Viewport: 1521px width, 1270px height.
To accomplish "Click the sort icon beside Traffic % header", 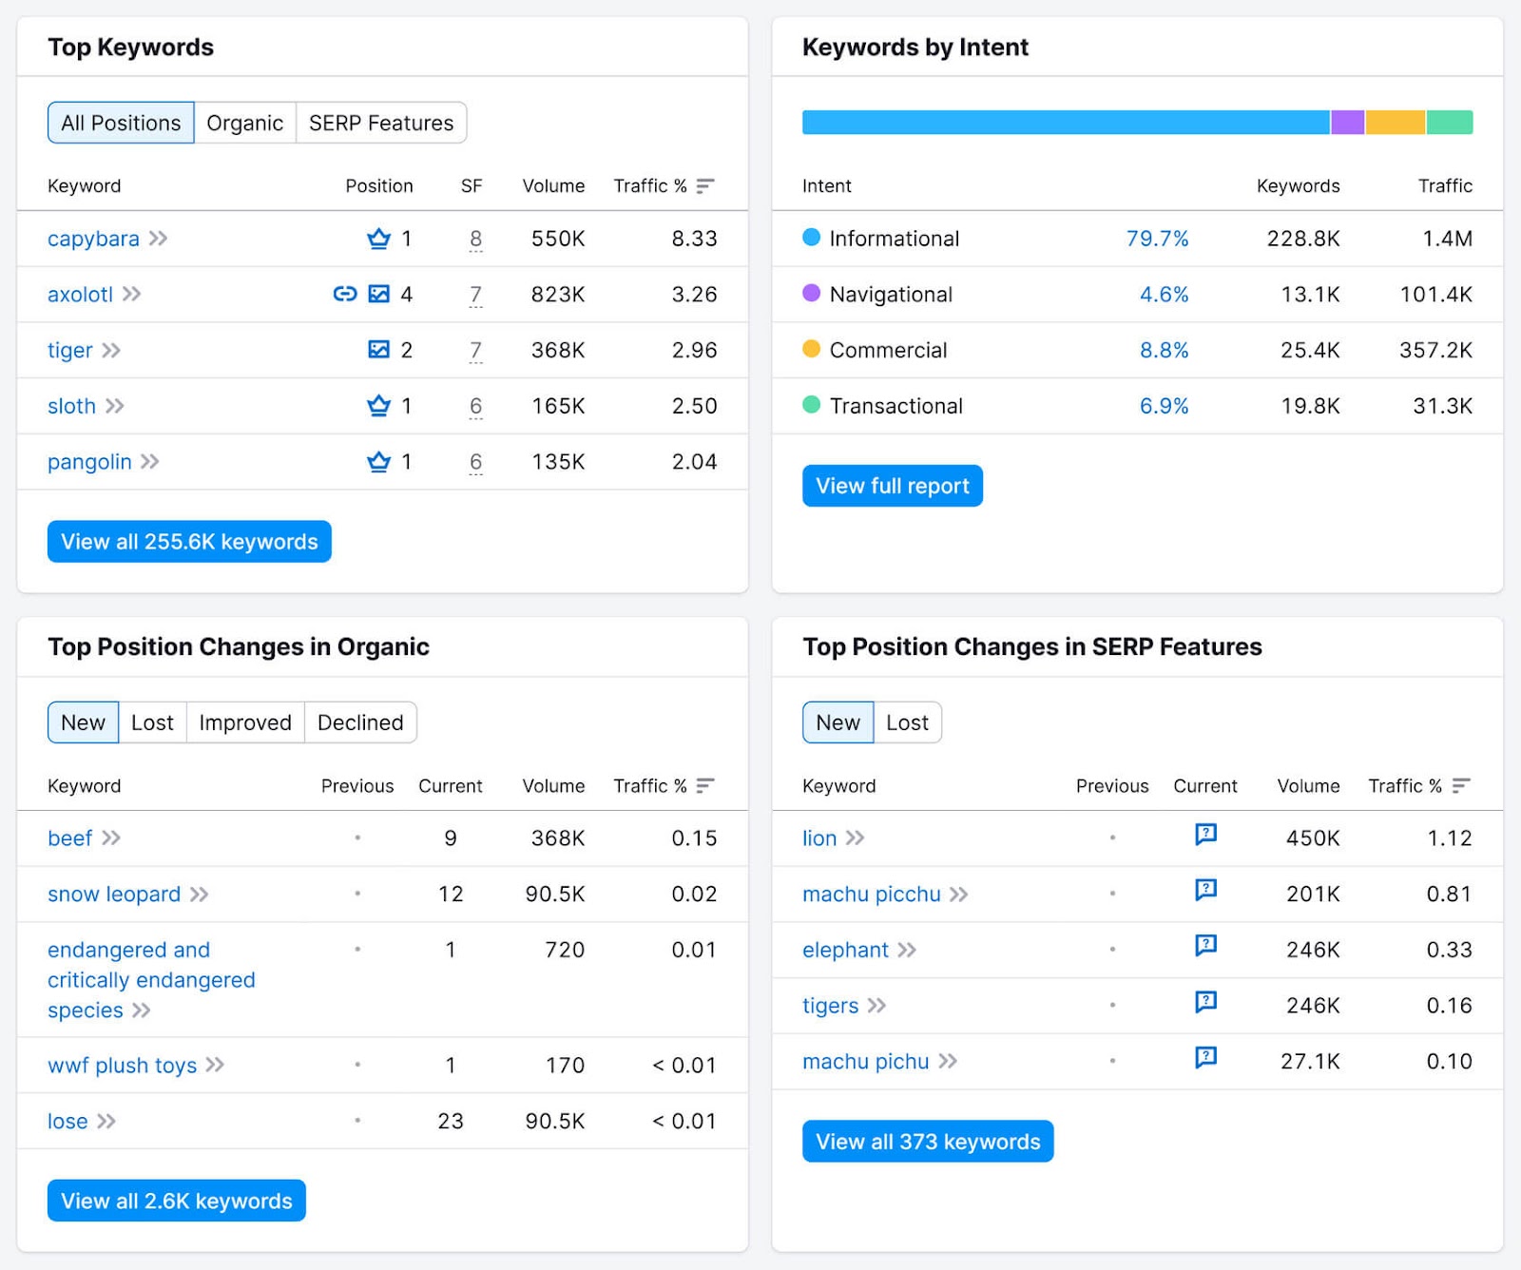I will [x=703, y=186].
